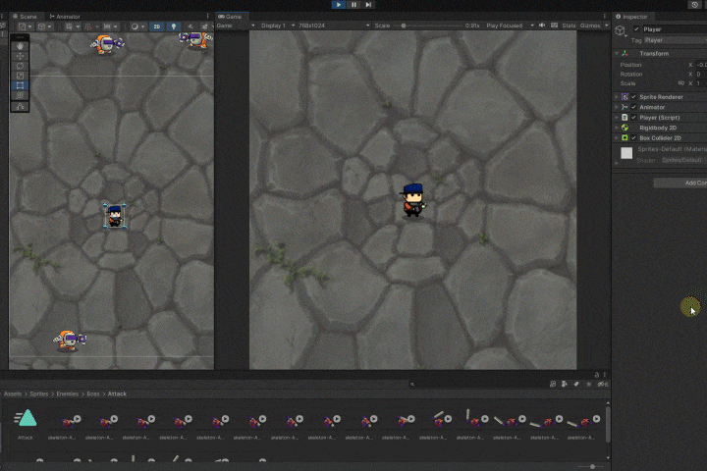Viewport: 707px width, 471px height.
Task: Click Assets in the Project breadcrumb
Action: tap(13, 393)
